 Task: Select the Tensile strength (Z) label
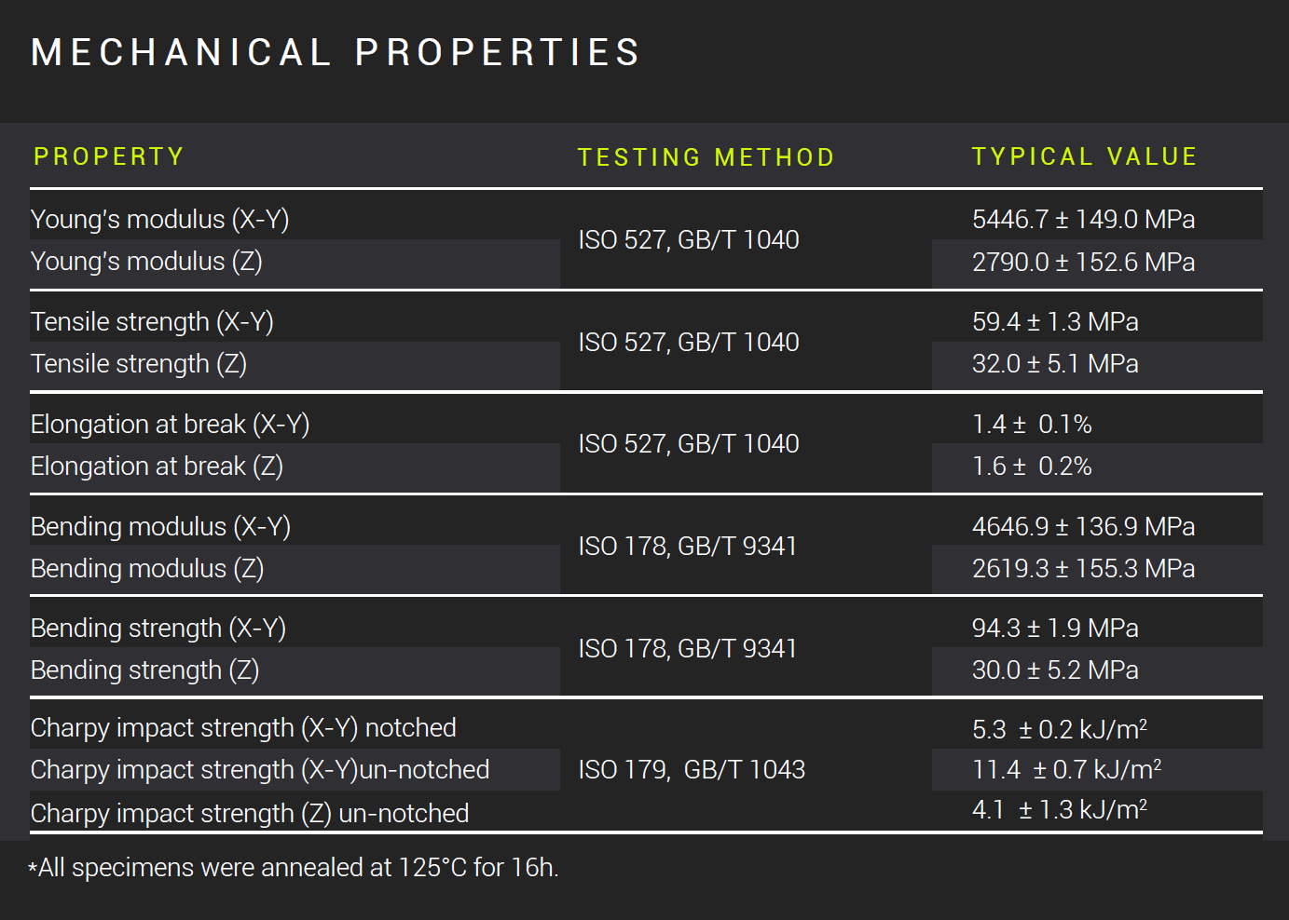coord(139,363)
